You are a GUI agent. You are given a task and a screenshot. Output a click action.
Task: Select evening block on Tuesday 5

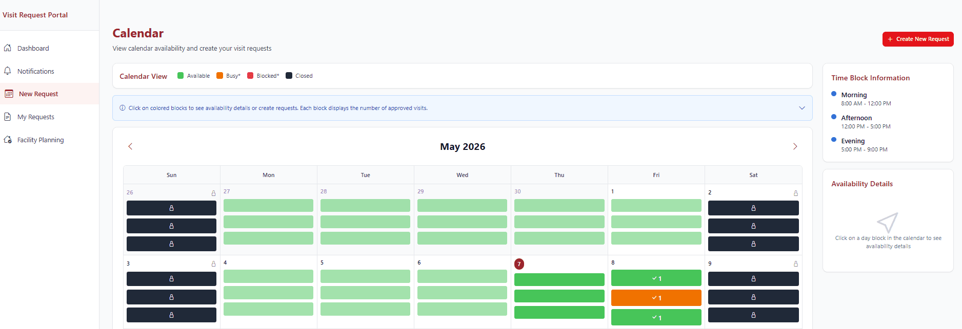coord(365,309)
